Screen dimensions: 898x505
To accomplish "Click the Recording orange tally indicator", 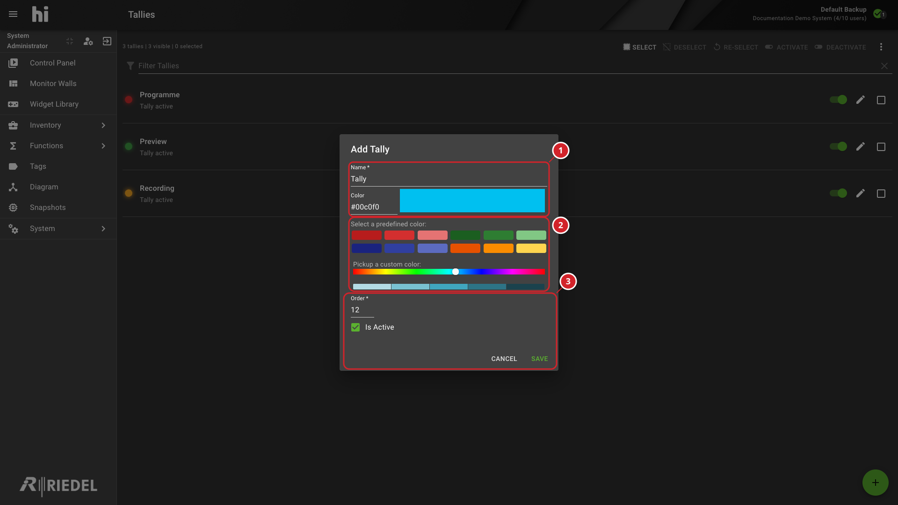I will 129,193.
